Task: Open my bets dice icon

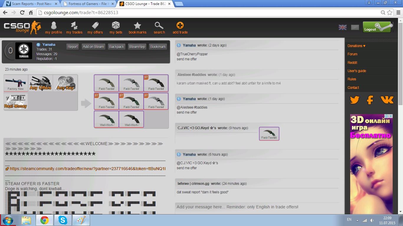Action: coord(116,26)
